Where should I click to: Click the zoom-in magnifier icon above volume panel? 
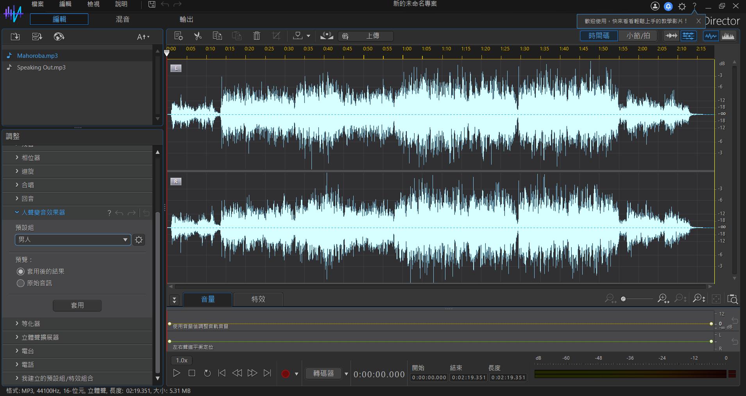(x=662, y=299)
